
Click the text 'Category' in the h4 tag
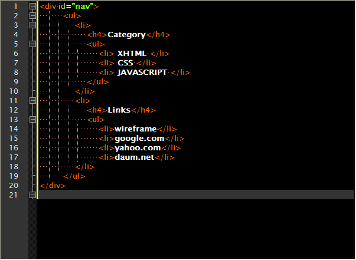(126, 35)
